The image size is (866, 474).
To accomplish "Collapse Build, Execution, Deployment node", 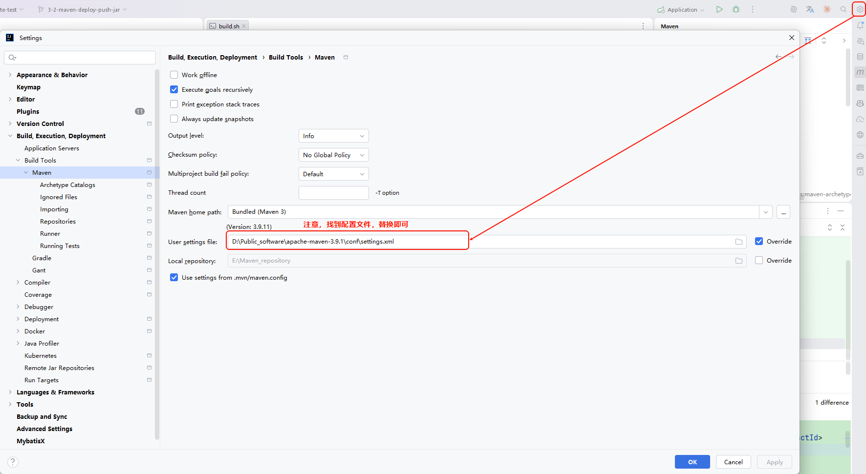I will [x=10, y=136].
